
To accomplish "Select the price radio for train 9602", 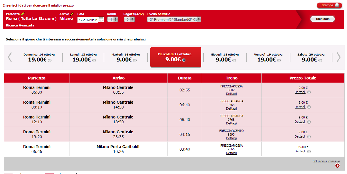I will pyautogui.click(x=309, y=92).
